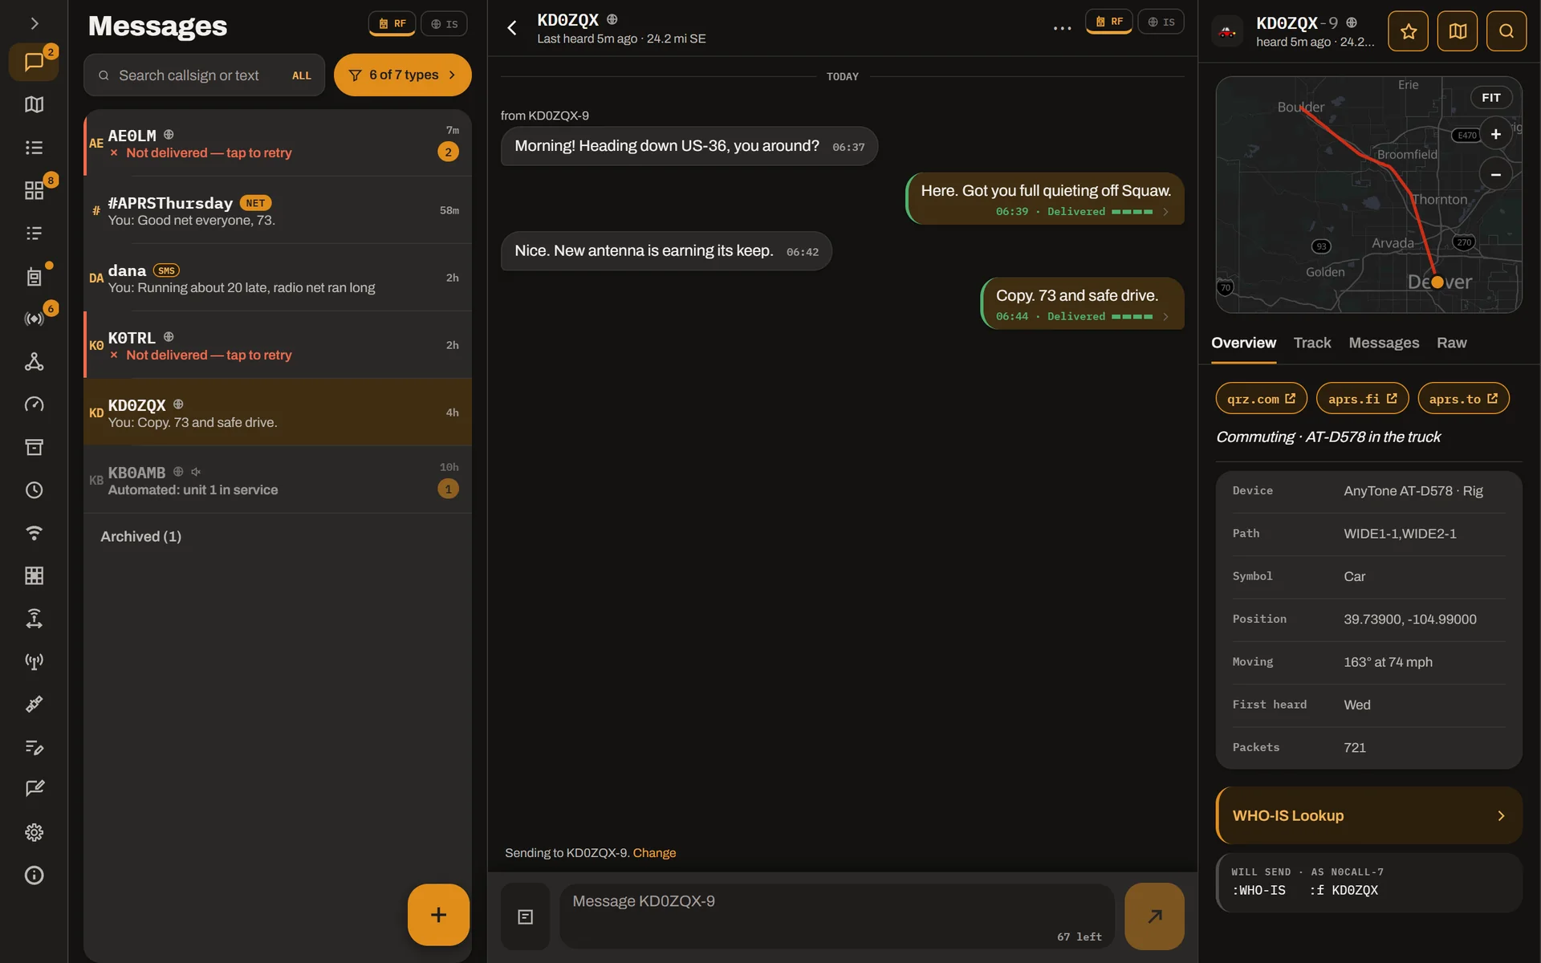Open the #APRSThursday net conversation

coord(278,210)
